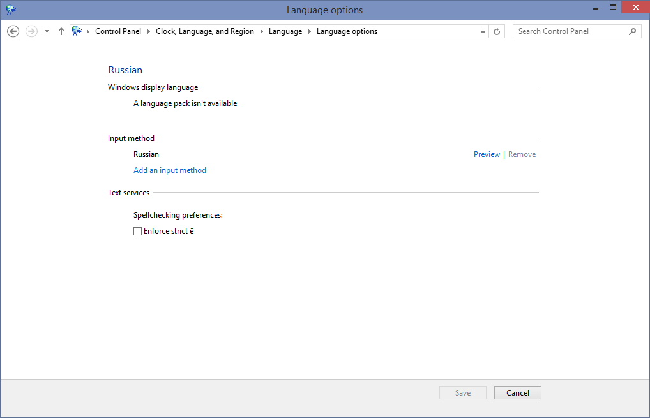Expand the address bar history dropdown
Screen dimensions: 650x418
pos(483,31)
